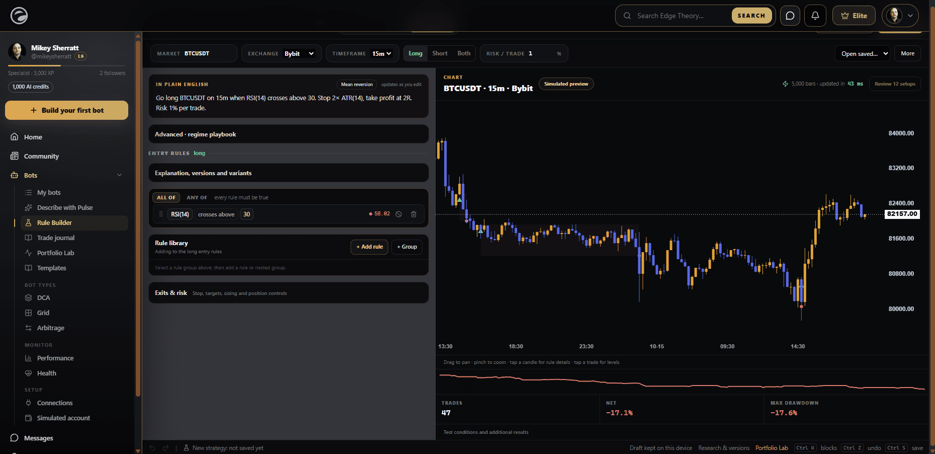Grab the RSI(14) rule drag handle
The height and width of the screenshot is (454, 935).
(x=161, y=214)
